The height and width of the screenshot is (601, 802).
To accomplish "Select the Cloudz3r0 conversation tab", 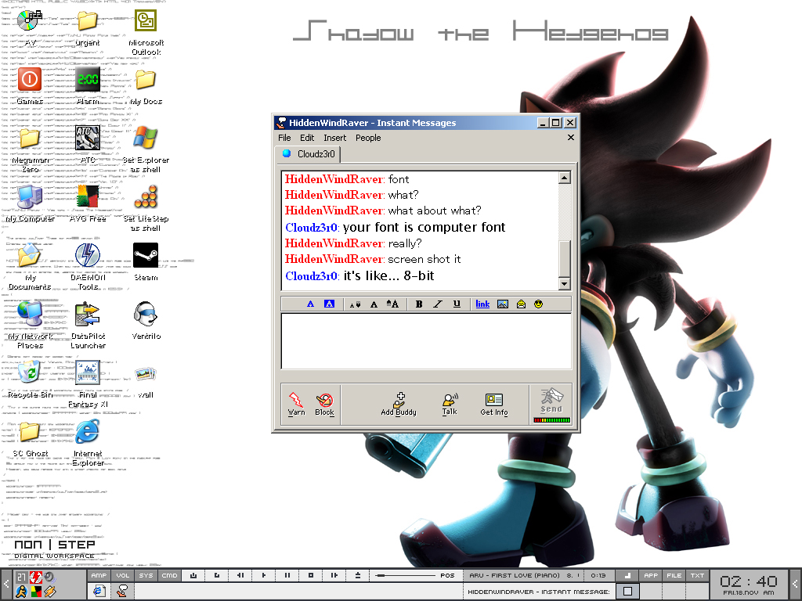I will (x=309, y=154).
